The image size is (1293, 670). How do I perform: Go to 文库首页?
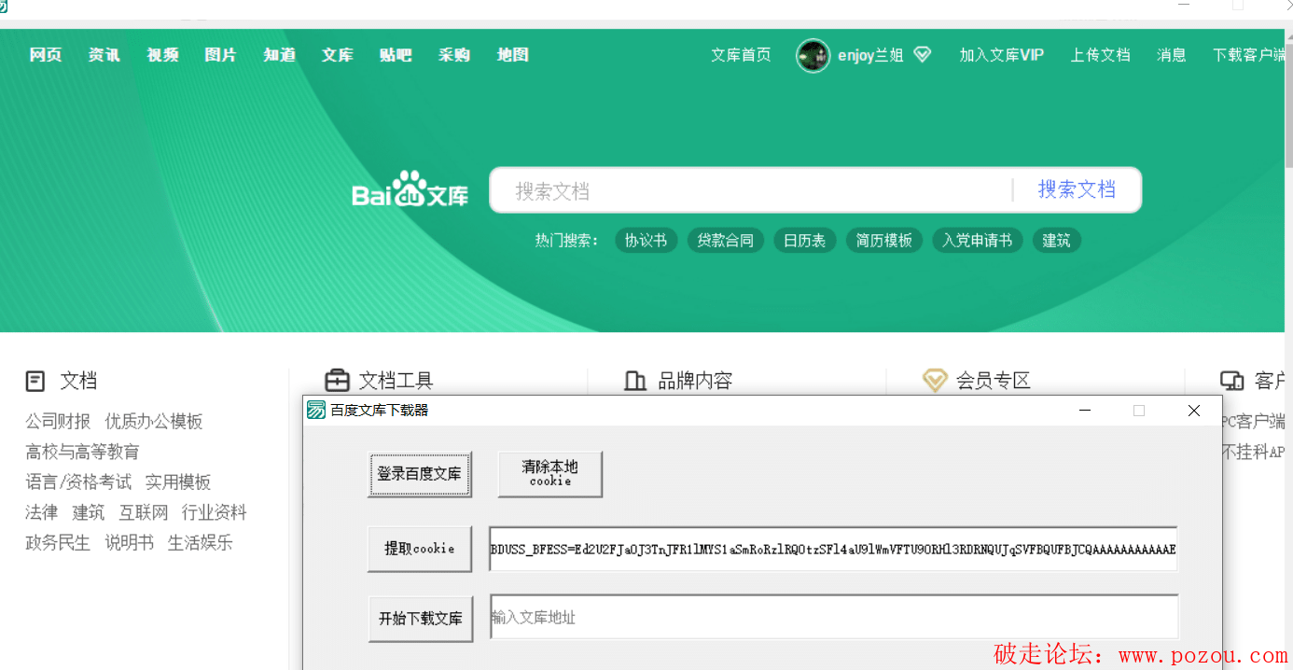741,55
